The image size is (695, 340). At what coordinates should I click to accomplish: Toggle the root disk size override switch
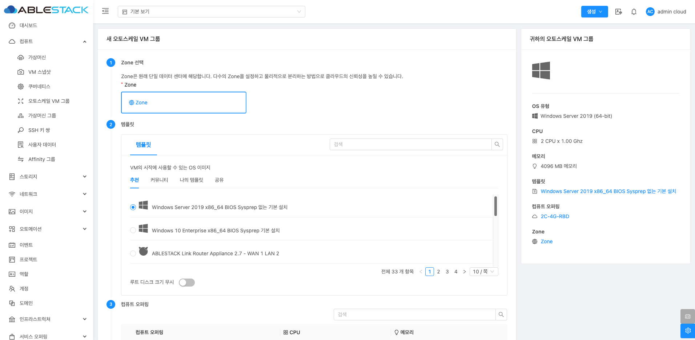[x=187, y=283]
